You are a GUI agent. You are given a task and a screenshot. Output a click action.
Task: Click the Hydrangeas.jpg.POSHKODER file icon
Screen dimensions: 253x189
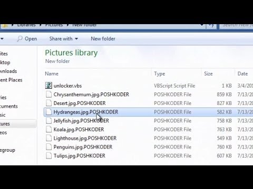tap(48, 112)
